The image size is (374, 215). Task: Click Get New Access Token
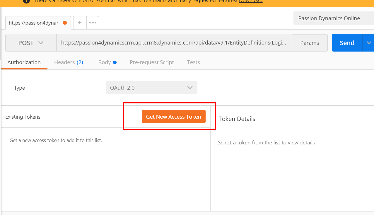173,117
